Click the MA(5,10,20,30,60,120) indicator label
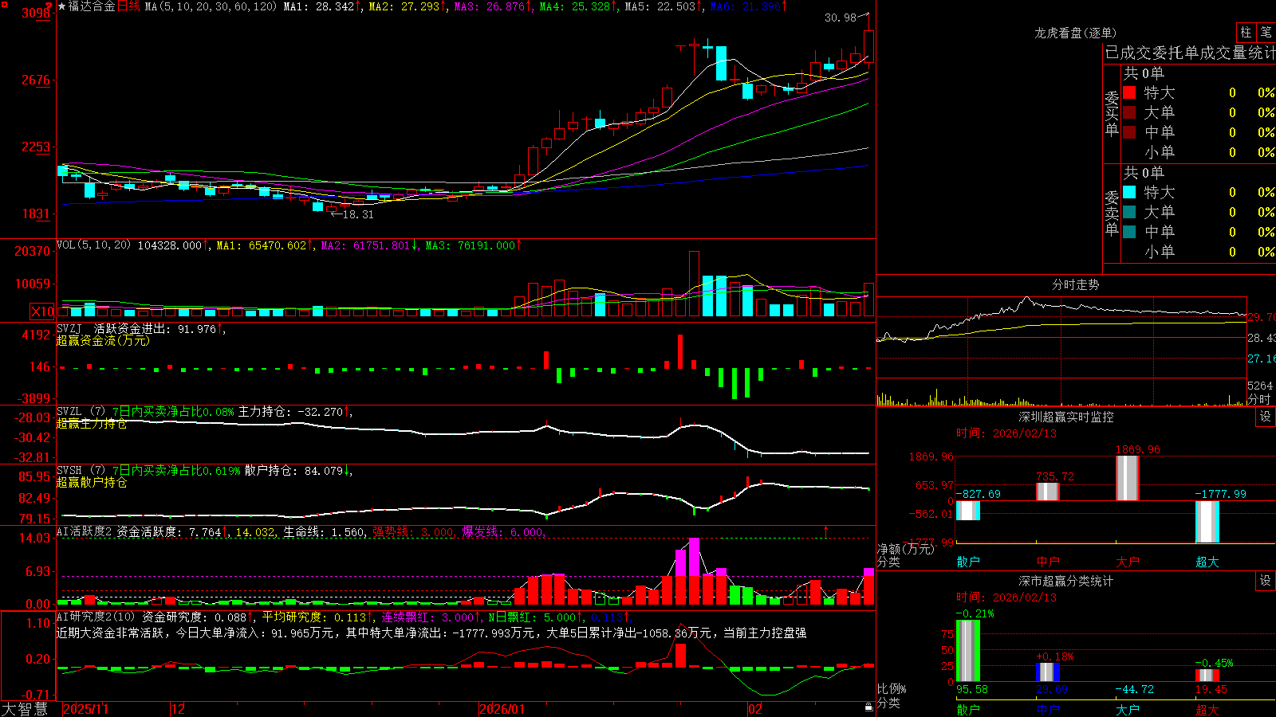Screen dimensions: 1276x717 [211, 6]
